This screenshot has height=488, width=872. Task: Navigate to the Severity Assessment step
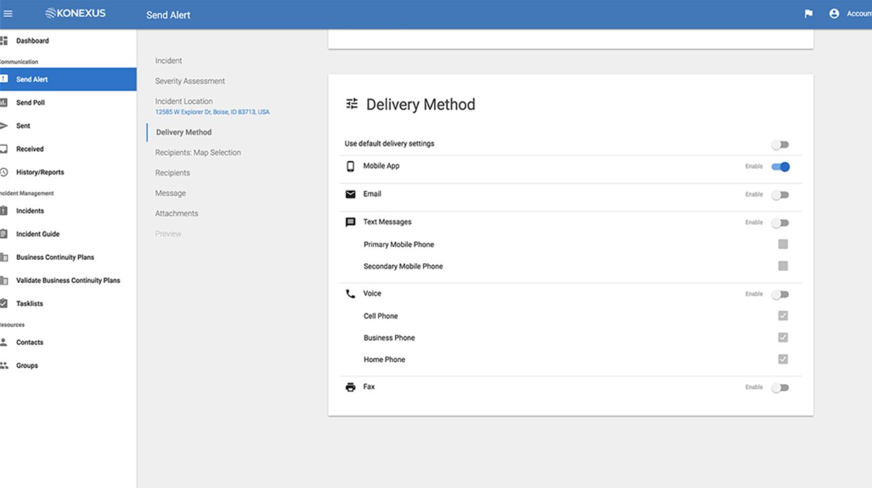(x=188, y=80)
